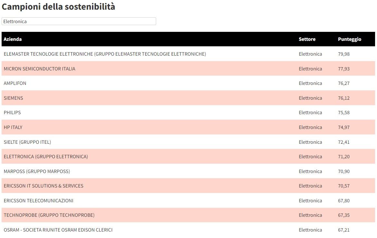Click the Elettronica search filter field
Viewport: 377px width, 238px height.
[79, 21]
